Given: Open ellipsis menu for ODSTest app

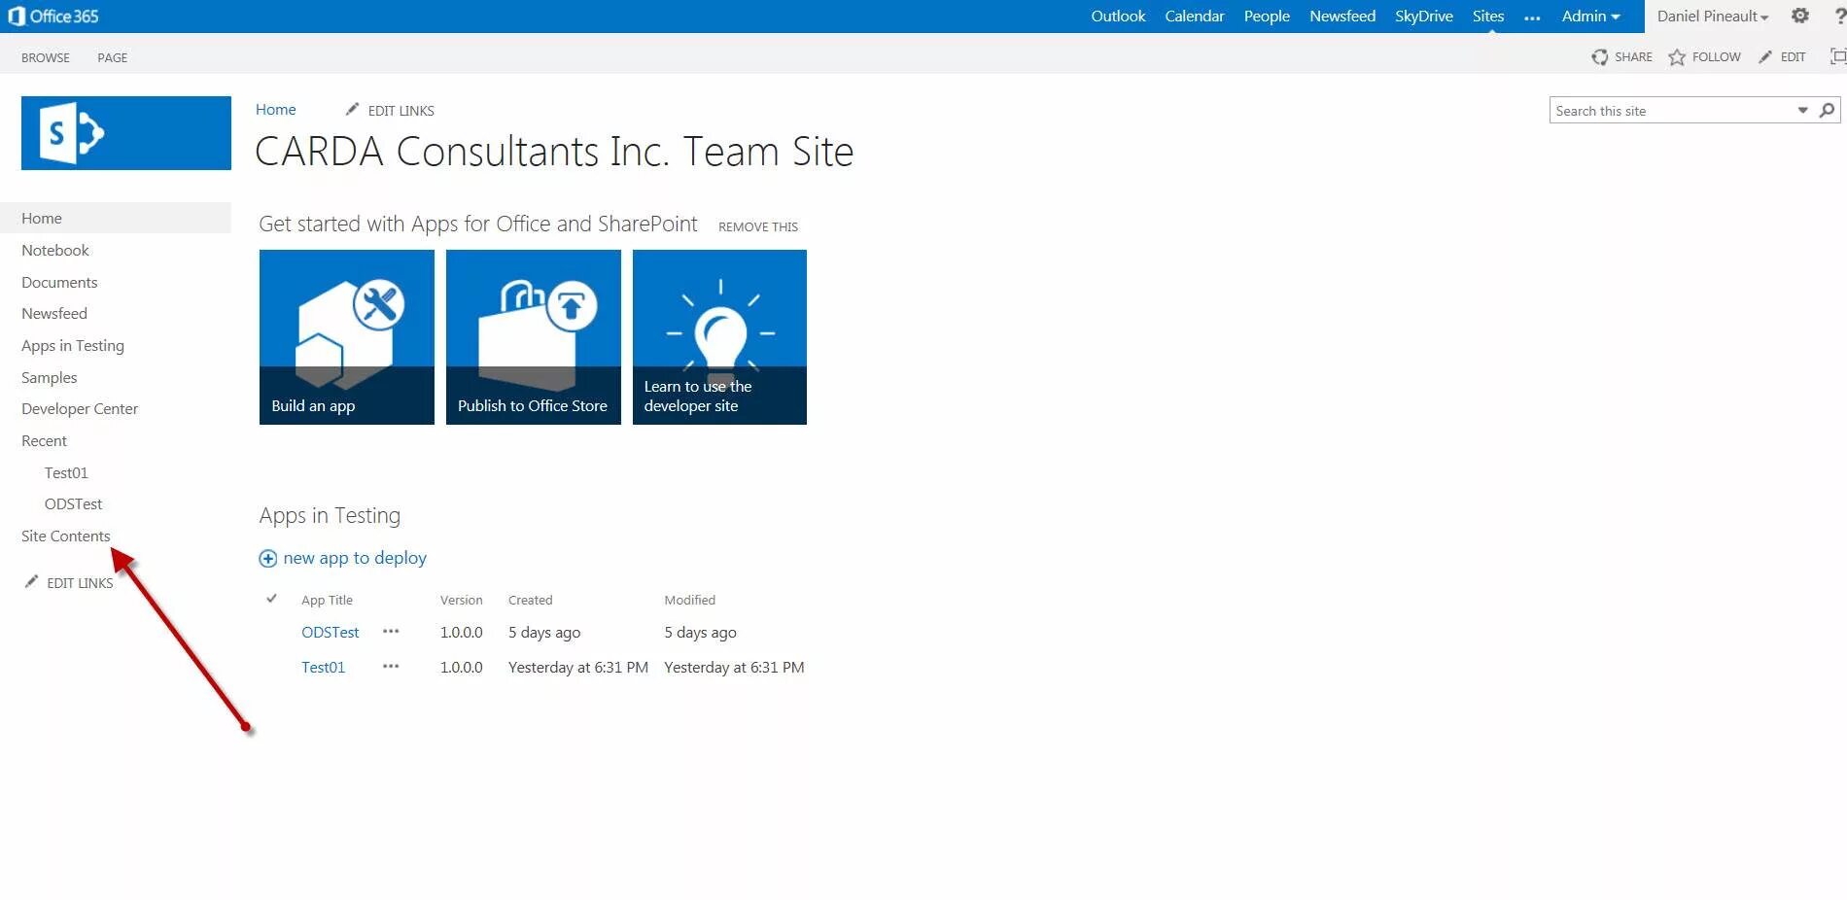Looking at the screenshot, I should click(391, 632).
